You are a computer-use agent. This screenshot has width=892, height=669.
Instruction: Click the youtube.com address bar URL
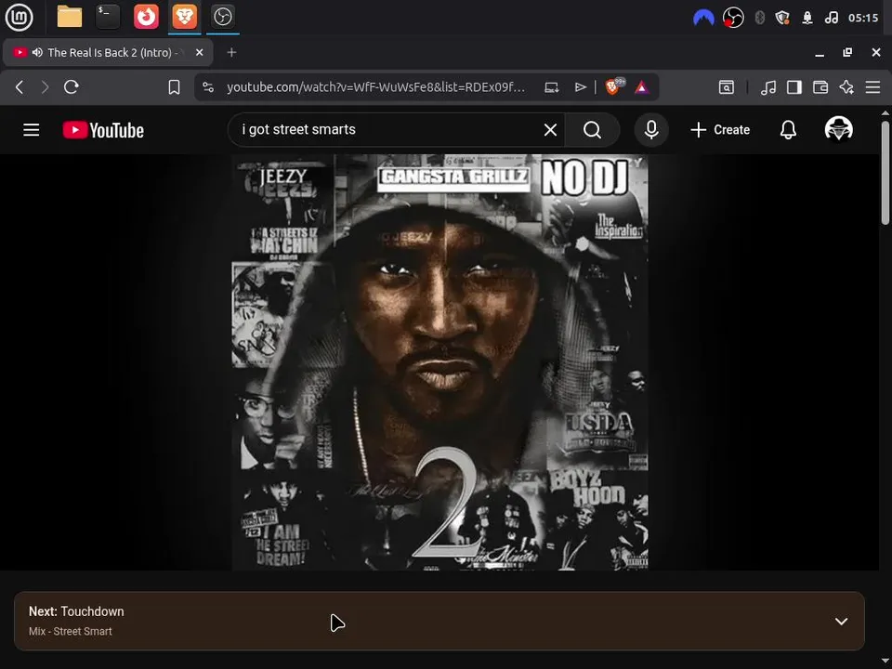click(x=375, y=87)
